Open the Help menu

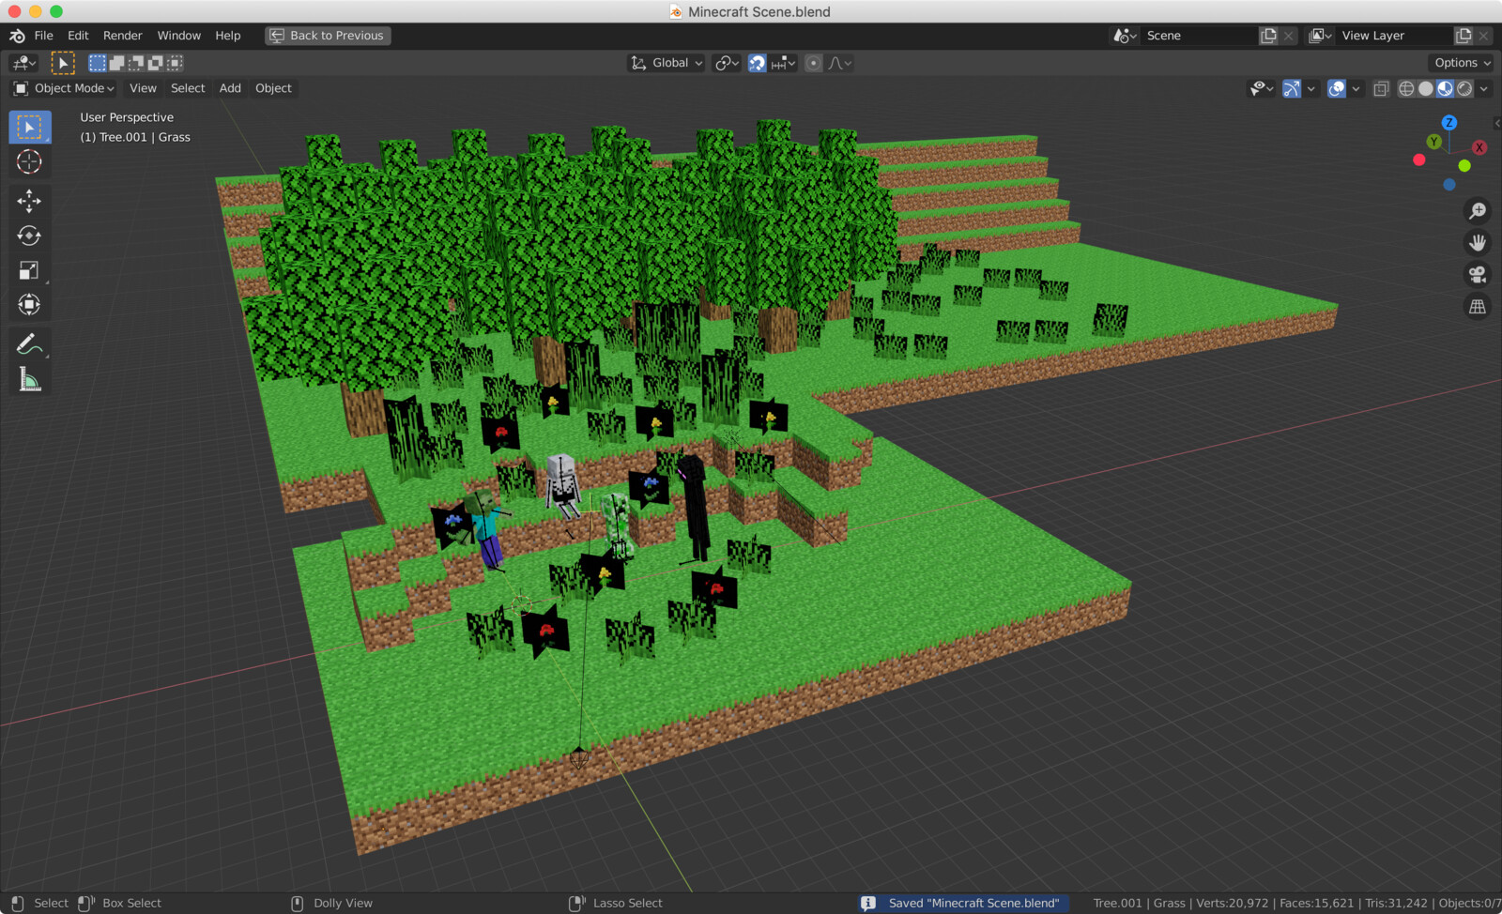pyautogui.click(x=228, y=36)
